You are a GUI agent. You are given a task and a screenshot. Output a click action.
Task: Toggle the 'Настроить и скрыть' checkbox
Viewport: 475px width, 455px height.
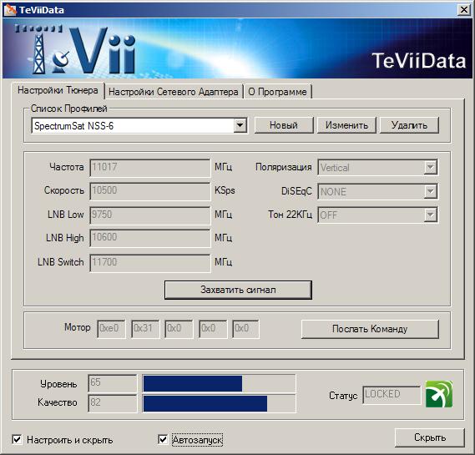pos(17,439)
